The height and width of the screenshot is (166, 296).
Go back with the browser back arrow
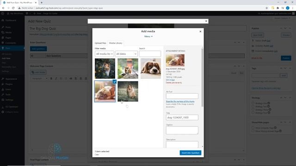[3, 8]
